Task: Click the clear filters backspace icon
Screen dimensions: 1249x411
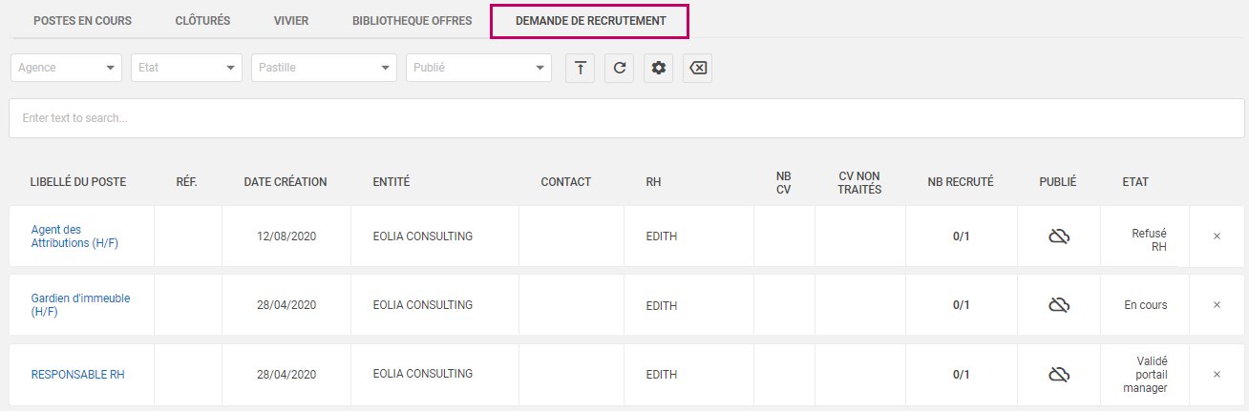Action: coord(697,68)
